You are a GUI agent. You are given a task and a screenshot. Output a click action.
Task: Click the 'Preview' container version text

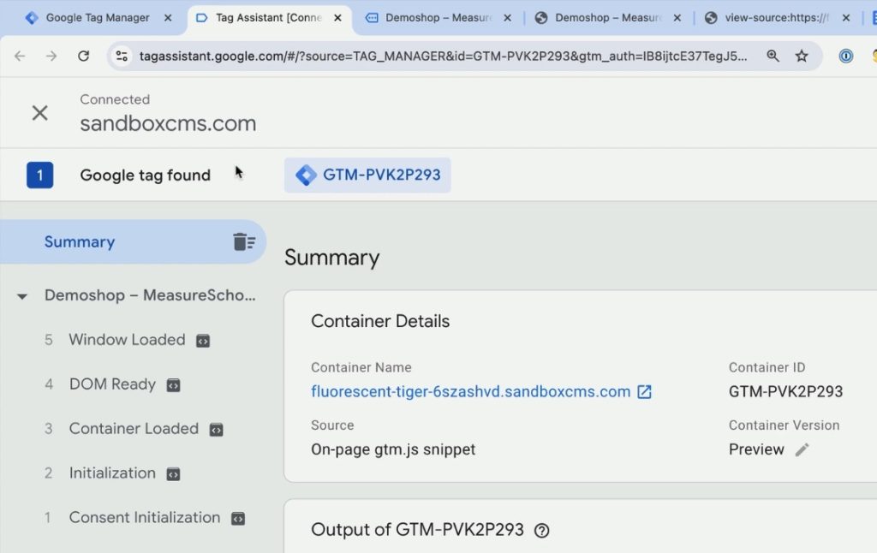[x=756, y=449]
